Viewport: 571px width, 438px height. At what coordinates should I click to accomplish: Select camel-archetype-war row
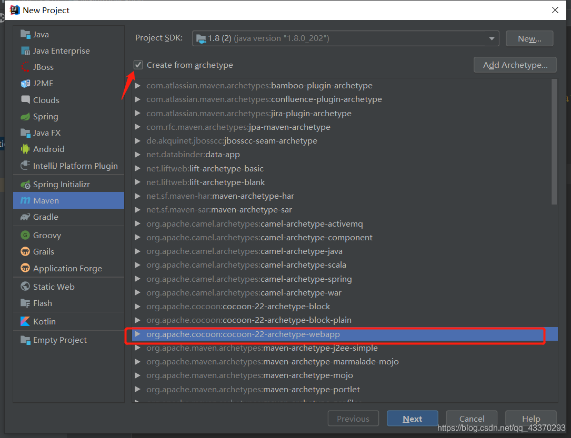pyautogui.click(x=345, y=293)
